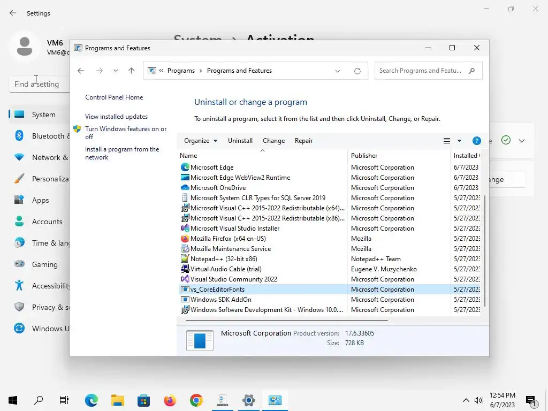Open File Explorer from the taskbar
Viewport: 548px width, 411px height.
coord(118,400)
